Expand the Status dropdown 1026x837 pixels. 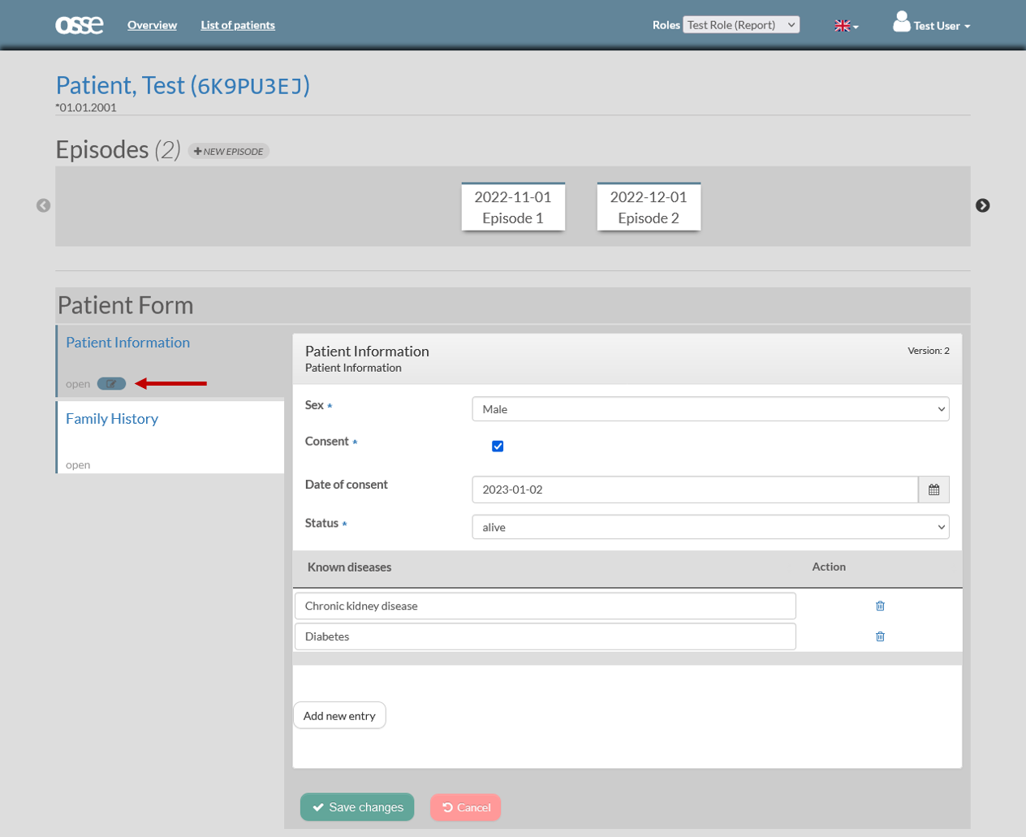click(710, 527)
